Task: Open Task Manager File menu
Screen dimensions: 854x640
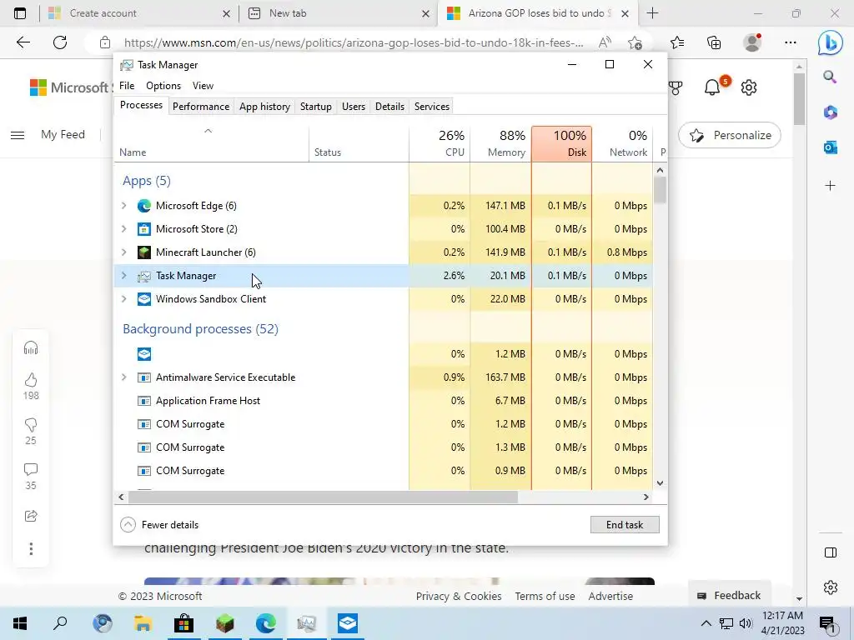Action: pyautogui.click(x=127, y=86)
